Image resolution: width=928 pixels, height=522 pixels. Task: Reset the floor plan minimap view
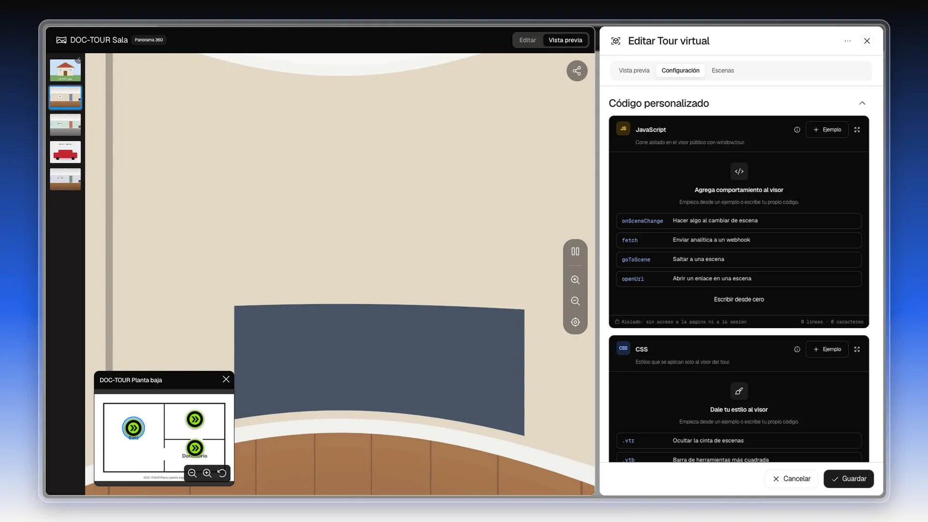click(222, 473)
